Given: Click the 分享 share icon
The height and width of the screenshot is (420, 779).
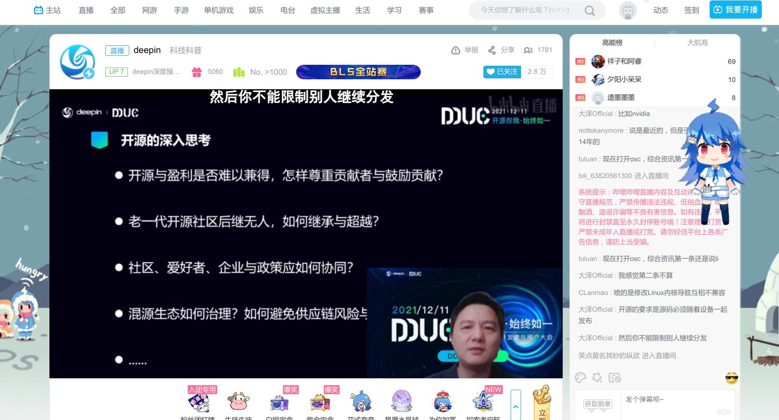Looking at the screenshot, I should tap(492, 50).
